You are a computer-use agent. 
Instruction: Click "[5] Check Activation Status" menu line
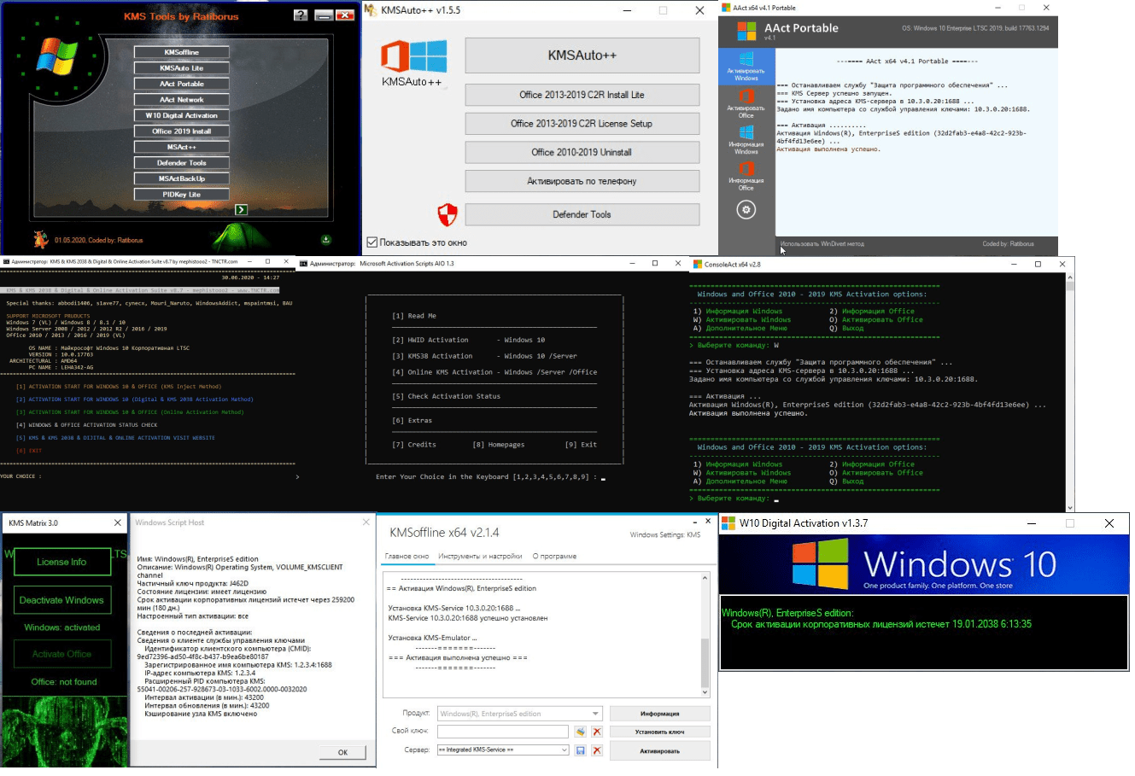pos(447,396)
